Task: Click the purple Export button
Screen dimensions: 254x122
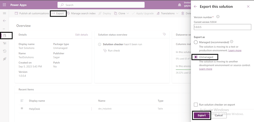Action: point(202,115)
